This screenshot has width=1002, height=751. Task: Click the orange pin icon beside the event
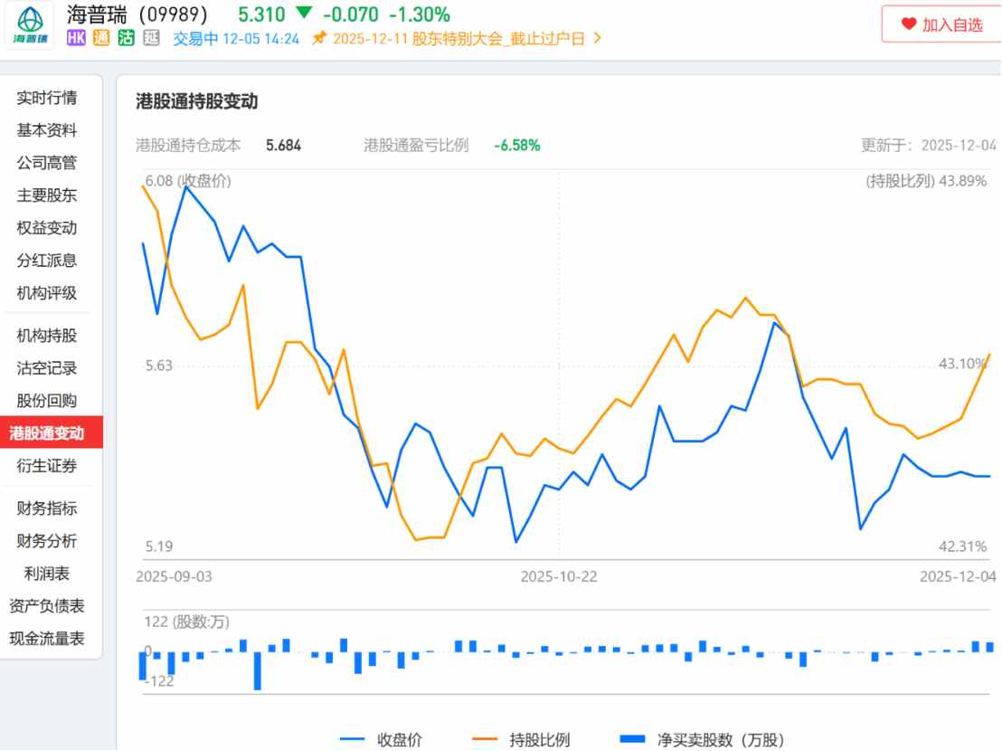317,39
